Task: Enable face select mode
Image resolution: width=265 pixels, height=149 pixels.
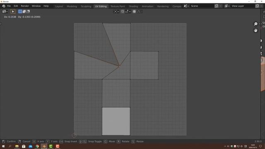Action: 28,12
